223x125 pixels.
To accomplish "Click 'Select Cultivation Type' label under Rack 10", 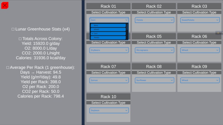I will click(x=108, y=103).
